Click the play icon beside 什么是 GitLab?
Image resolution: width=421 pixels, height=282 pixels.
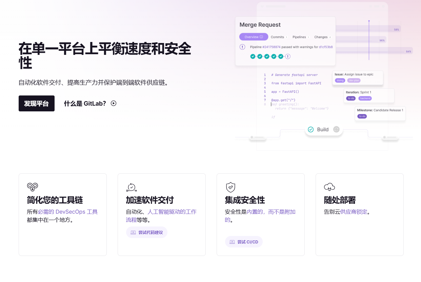(x=114, y=104)
